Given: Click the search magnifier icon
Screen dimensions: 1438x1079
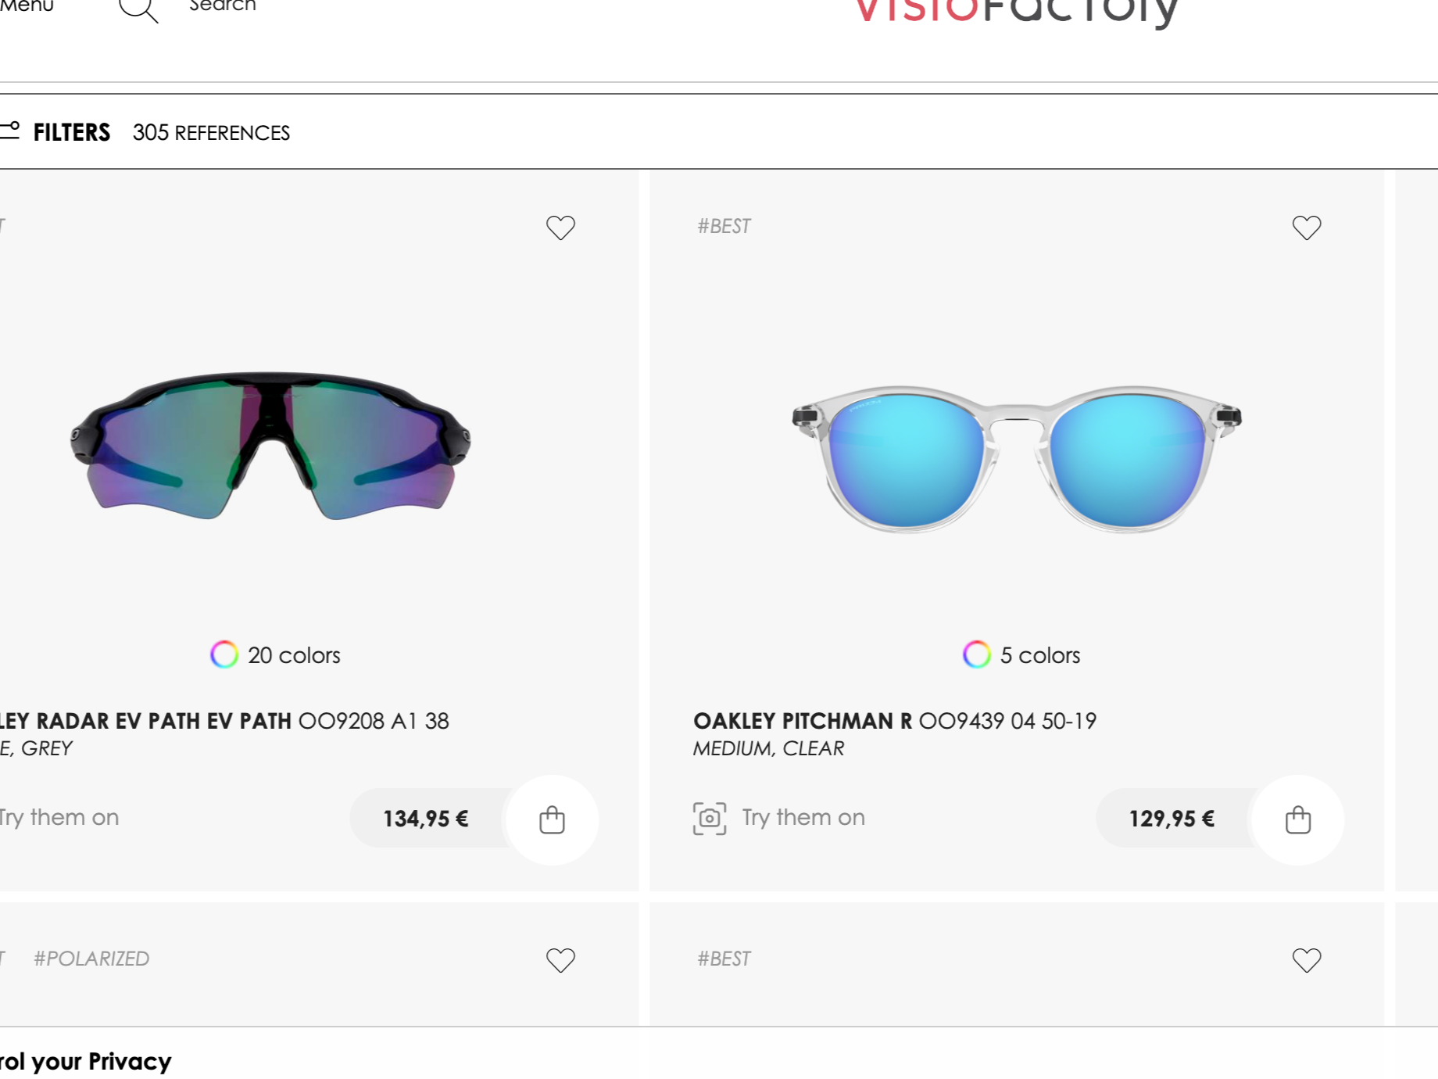Looking at the screenshot, I should tap(138, 9).
